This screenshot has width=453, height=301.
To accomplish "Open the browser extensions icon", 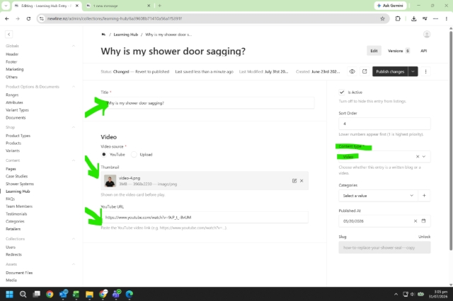I will pos(398,19).
